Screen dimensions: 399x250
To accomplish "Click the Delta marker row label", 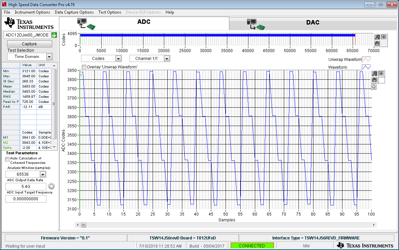I will pos(11,147).
